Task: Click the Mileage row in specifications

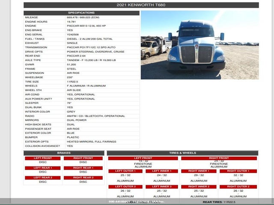Action: click(x=81, y=18)
